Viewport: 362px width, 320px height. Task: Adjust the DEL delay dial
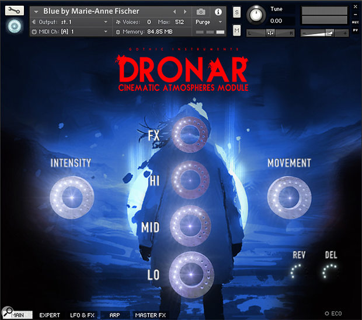(330, 272)
